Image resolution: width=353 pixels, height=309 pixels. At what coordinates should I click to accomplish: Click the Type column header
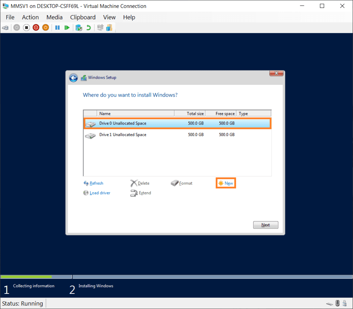pos(254,114)
